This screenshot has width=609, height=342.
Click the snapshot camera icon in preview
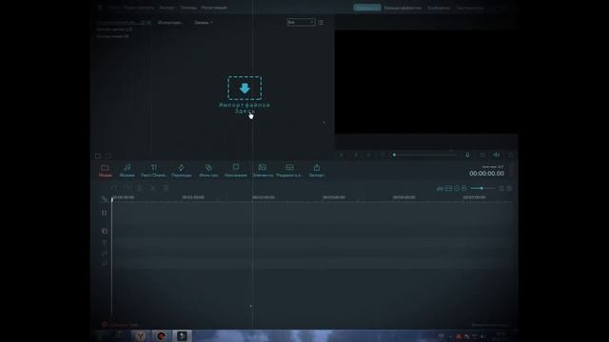482,155
